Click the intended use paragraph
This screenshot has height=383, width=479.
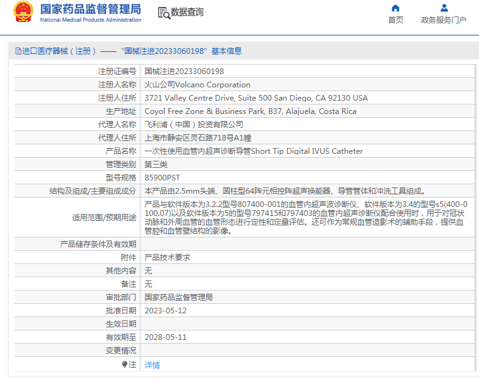tap(306, 217)
